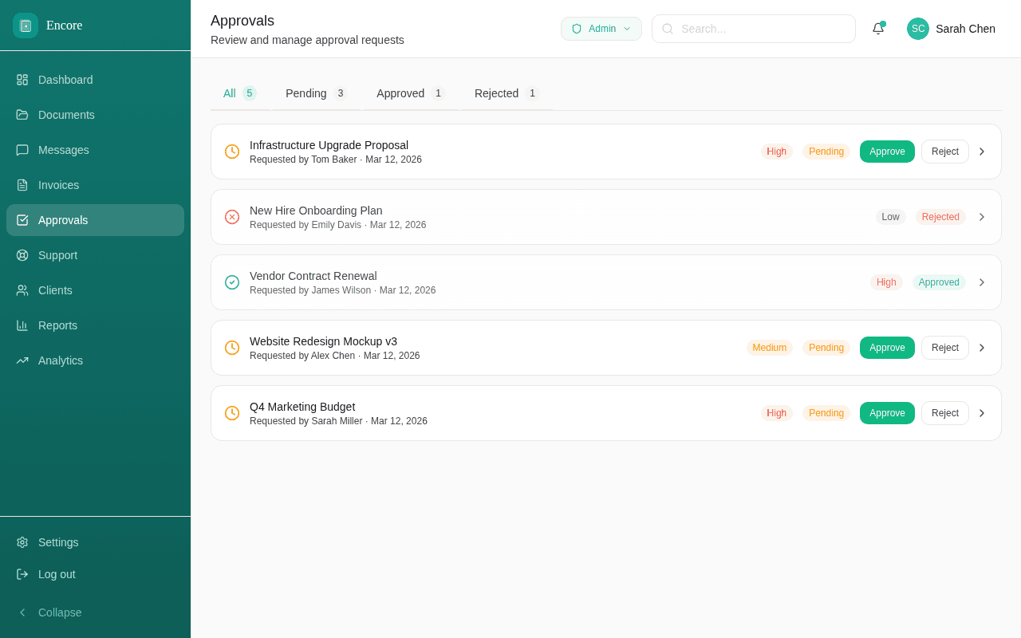The image size is (1021, 638).
Task: Select the Clients icon in sidebar
Action: 22,290
